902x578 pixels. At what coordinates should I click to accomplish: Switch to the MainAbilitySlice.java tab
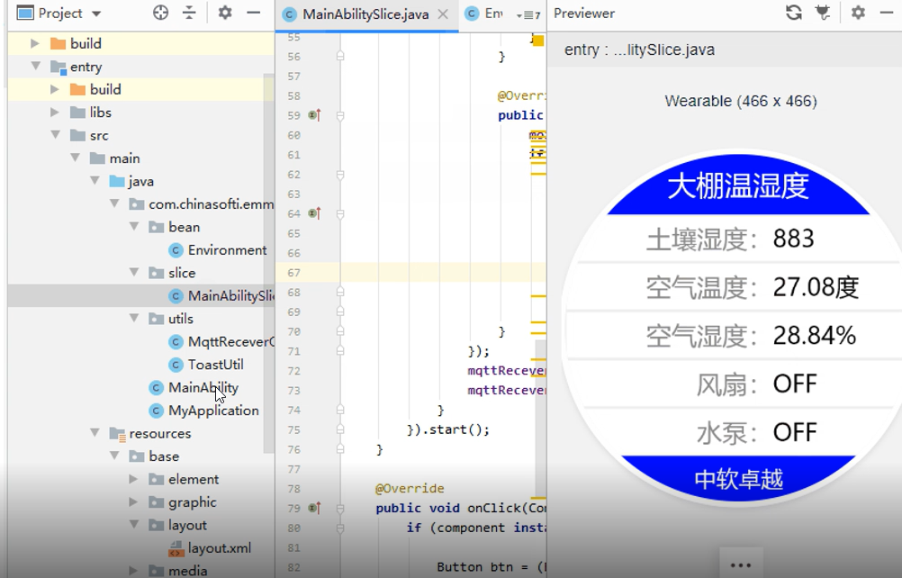tap(365, 14)
